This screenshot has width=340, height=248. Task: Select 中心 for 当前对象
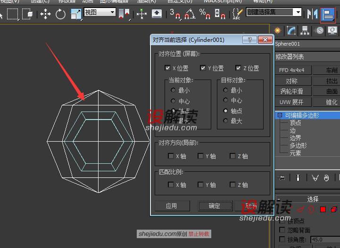[x=173, y=101]
